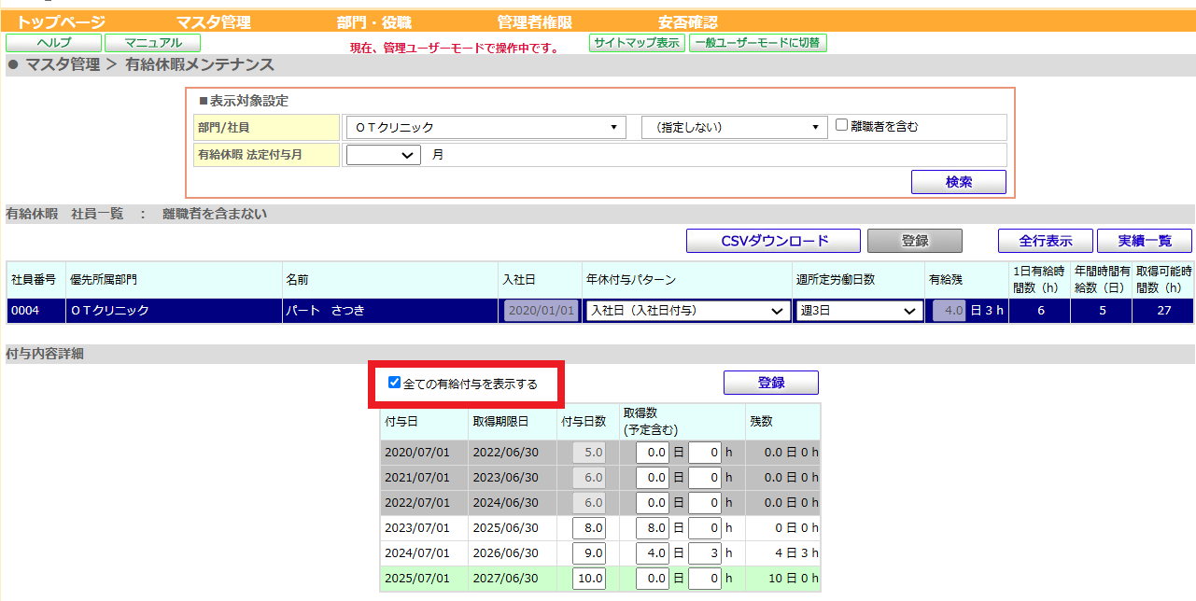Click 取得数 hours field for 2025/07/01 row
The width and height of the screenshot is (1196, 601).
tap(705, 579)
